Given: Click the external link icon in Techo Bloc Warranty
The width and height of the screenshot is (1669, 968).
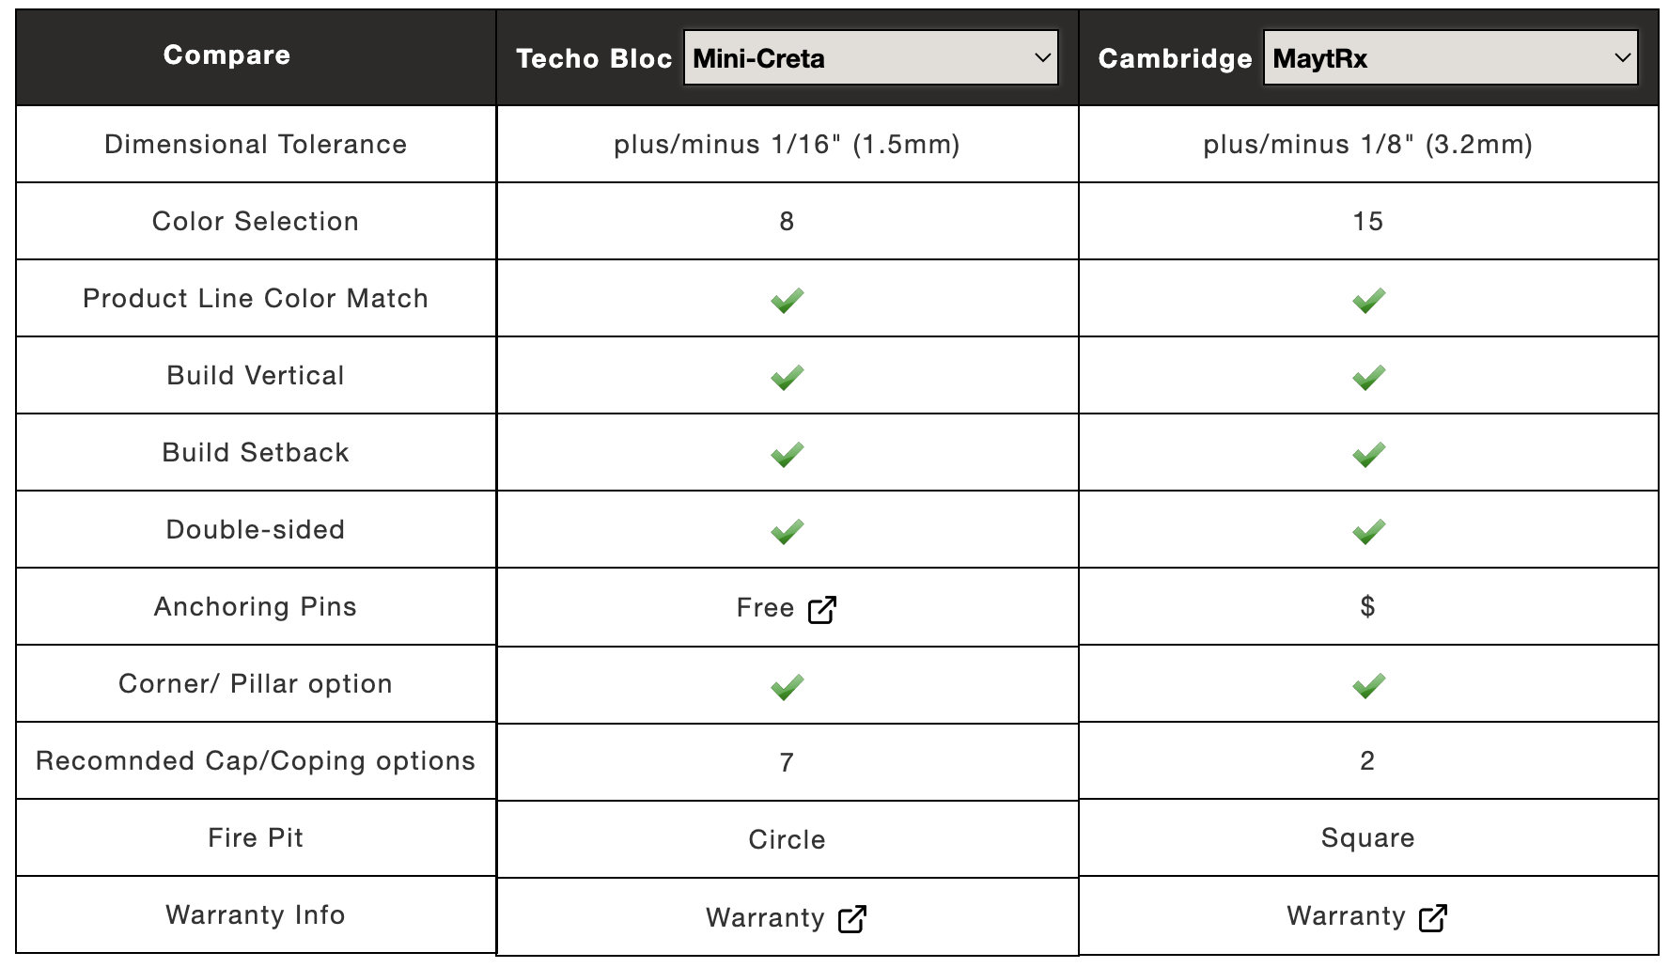Looking at the screenshot, I should click(x=852, y=919).
